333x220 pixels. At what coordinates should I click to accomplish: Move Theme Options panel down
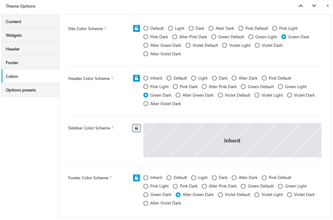tap(314, 6)
